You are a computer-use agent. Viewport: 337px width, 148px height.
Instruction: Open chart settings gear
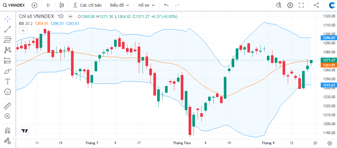[290, 5]
